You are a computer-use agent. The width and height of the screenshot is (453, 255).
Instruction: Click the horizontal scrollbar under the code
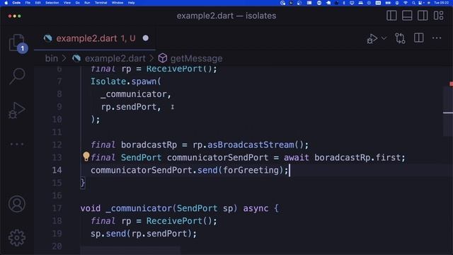(x=130, y=250)
